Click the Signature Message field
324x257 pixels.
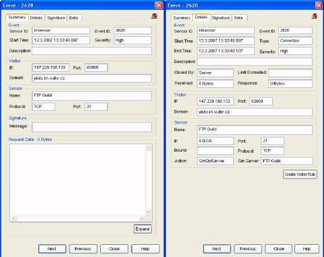click(92, 127)
